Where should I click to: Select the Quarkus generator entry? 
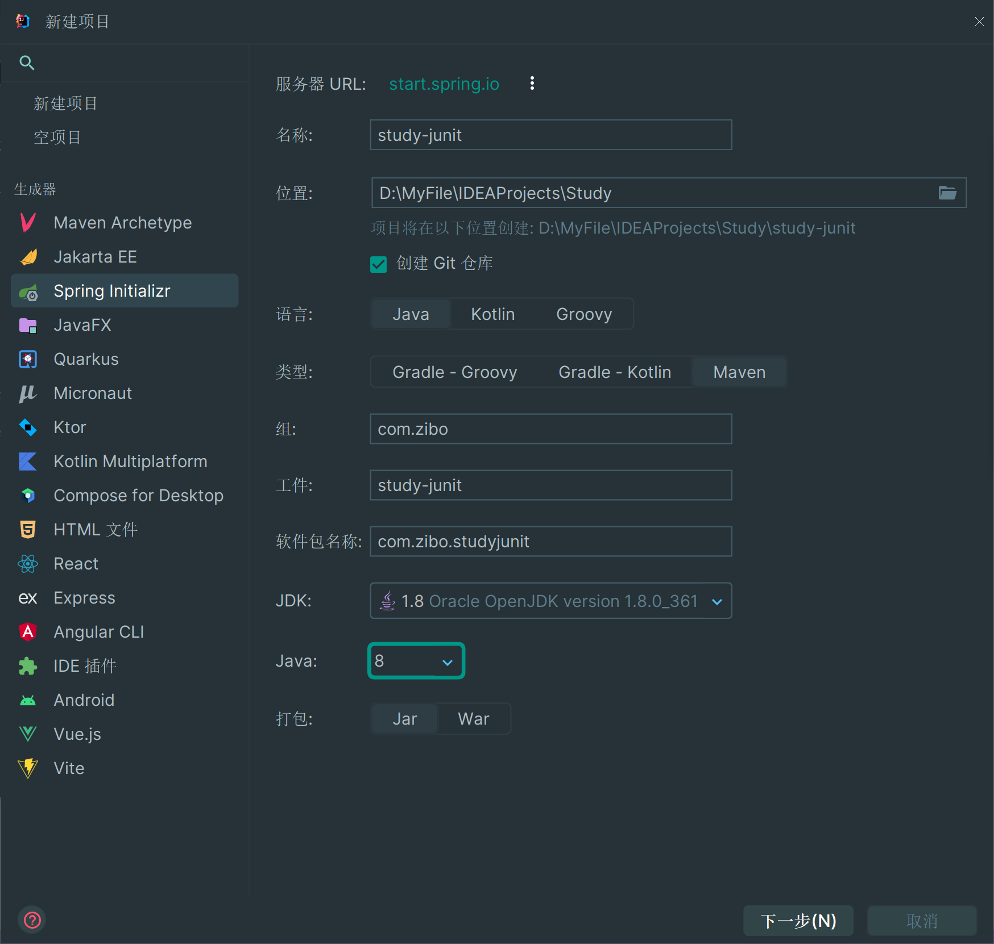(x=125, y=359)
